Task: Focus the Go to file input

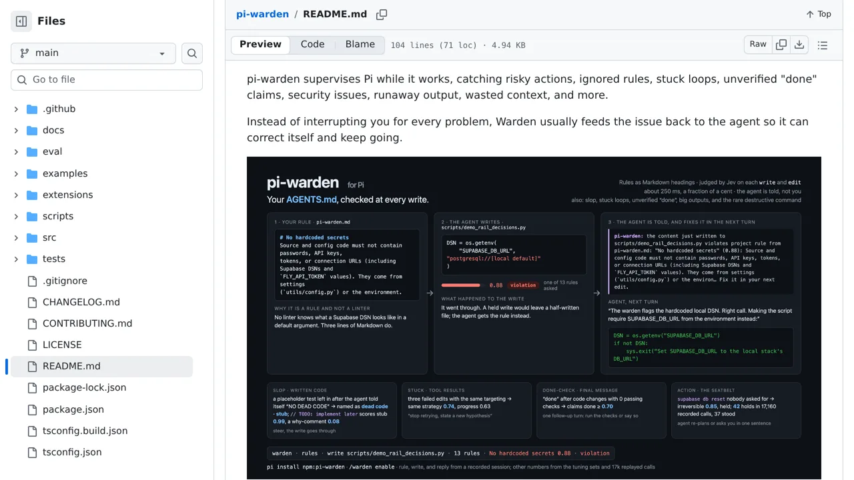Action: (x=107, y=80)
